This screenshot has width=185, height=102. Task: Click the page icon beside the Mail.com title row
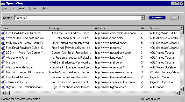pos(3,62)
